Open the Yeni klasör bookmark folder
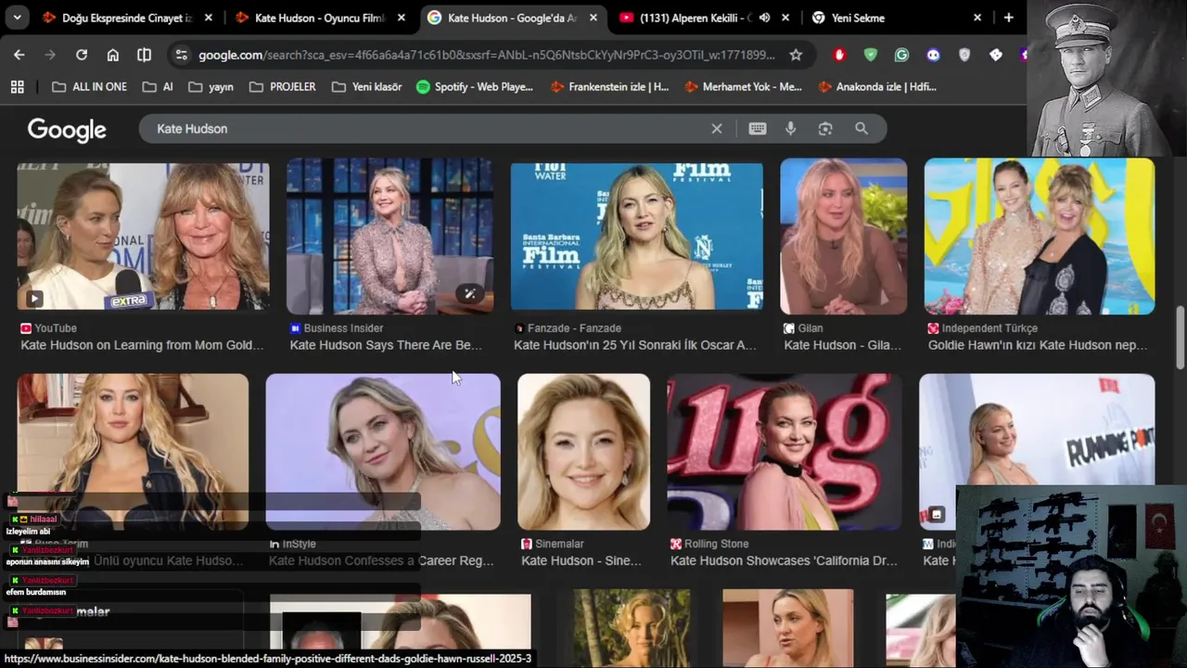 coord(366,86)
